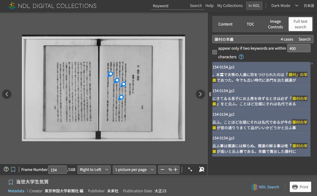
Task: Open the Image Controls tab
Action: click(276, 24)
